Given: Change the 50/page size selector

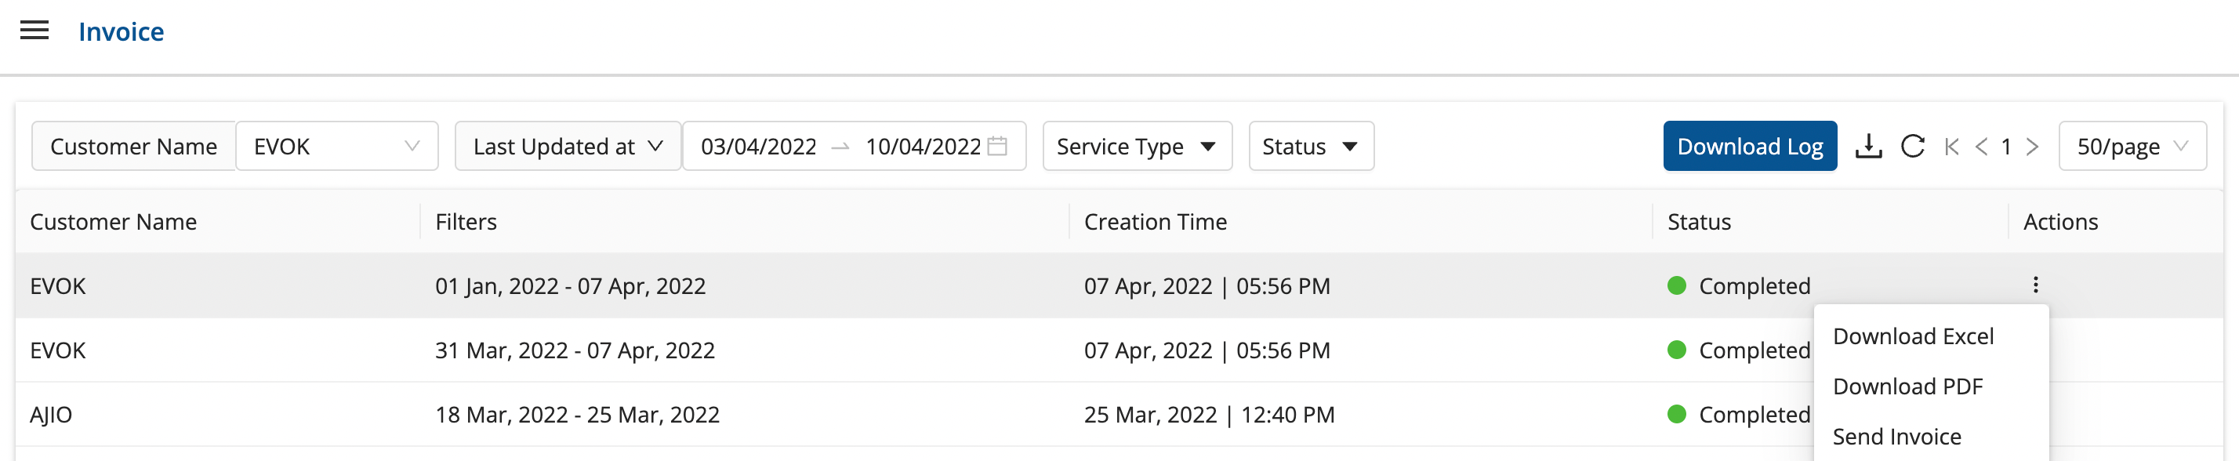Looking at the screenshot, I should [x=2132, y=146].
